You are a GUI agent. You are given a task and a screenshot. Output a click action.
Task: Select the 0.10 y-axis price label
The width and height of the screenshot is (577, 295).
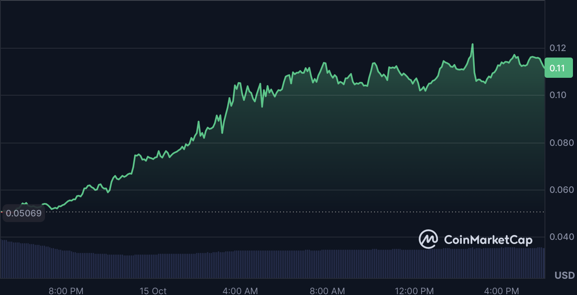pos(558,95)
